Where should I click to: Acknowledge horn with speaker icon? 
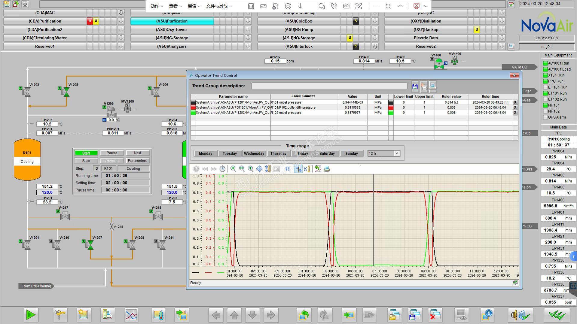(521, 315)
